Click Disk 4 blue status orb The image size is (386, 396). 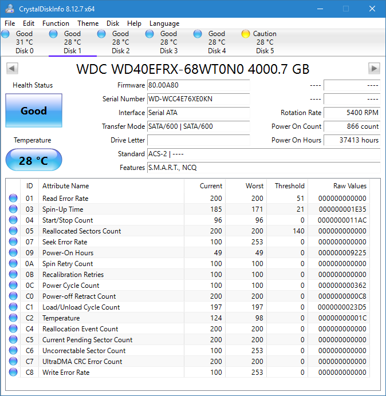198,34
